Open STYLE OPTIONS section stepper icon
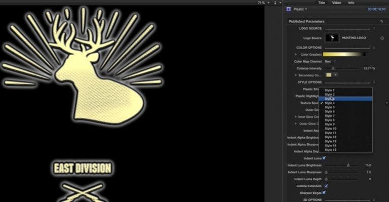 coord(374,83)
